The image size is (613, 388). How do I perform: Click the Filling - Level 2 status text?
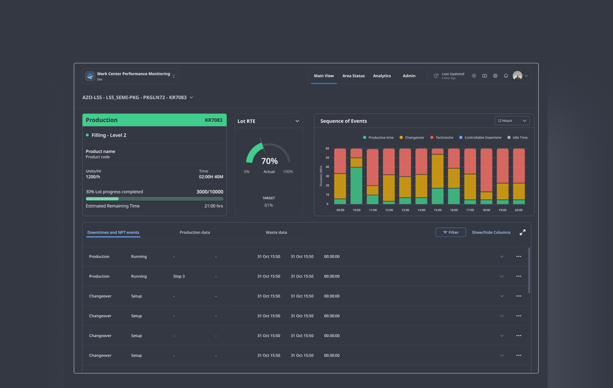pyautogui.click(x=109, y=135)
